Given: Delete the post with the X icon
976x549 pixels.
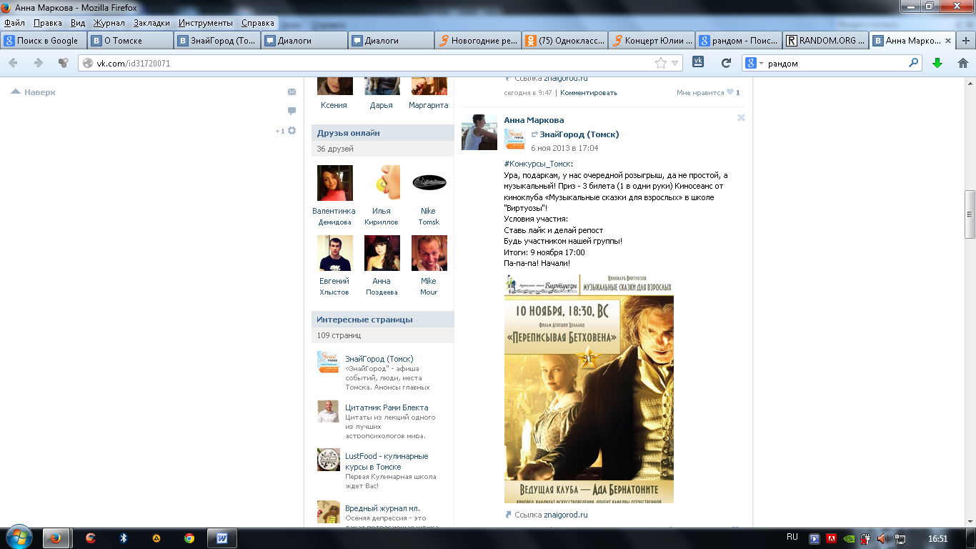Looking at the screenshot, I should click(x=741, y=118).
